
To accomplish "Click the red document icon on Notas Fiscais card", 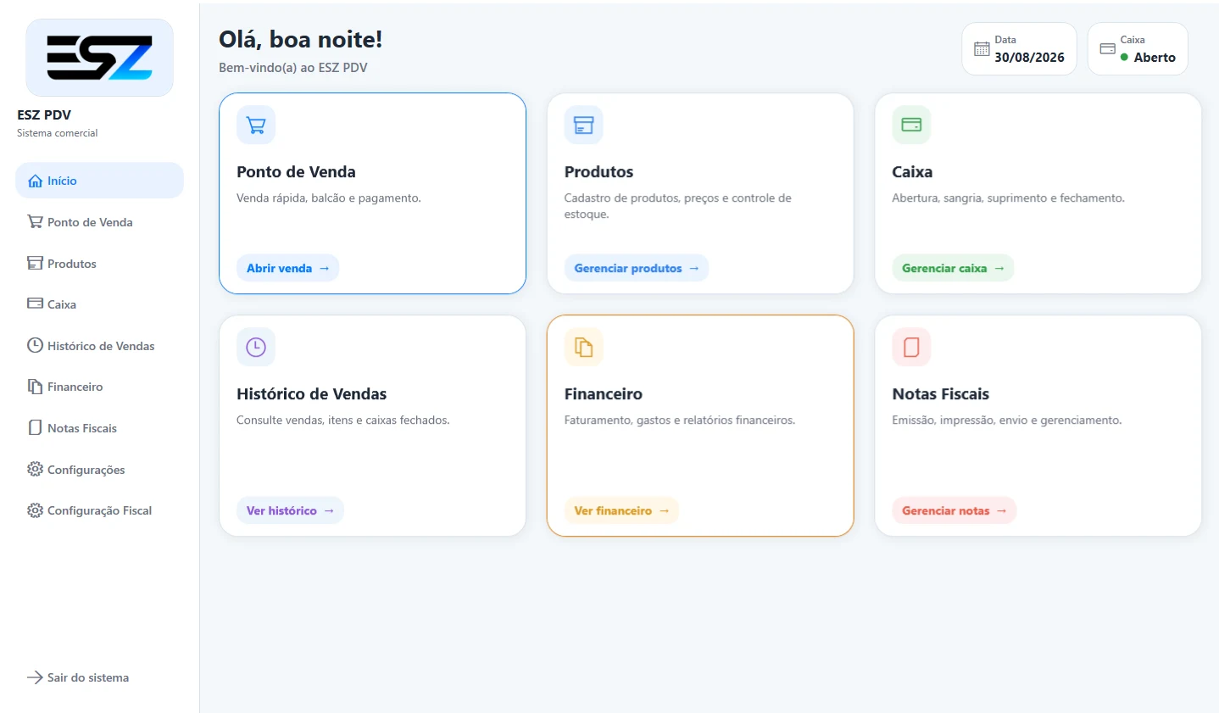I will point(911,347).
